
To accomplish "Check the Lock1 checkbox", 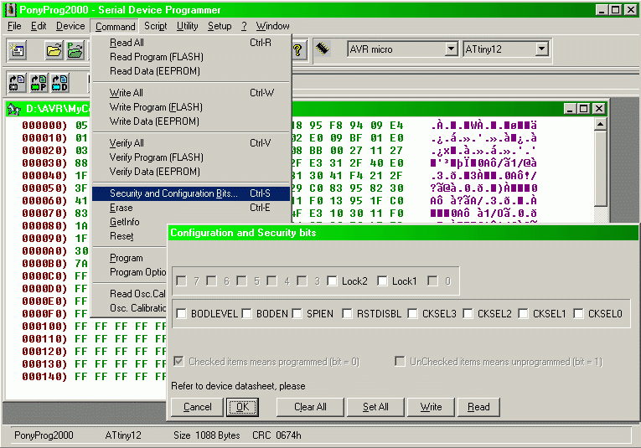I will pyautogui.click(x=382, y=281).
